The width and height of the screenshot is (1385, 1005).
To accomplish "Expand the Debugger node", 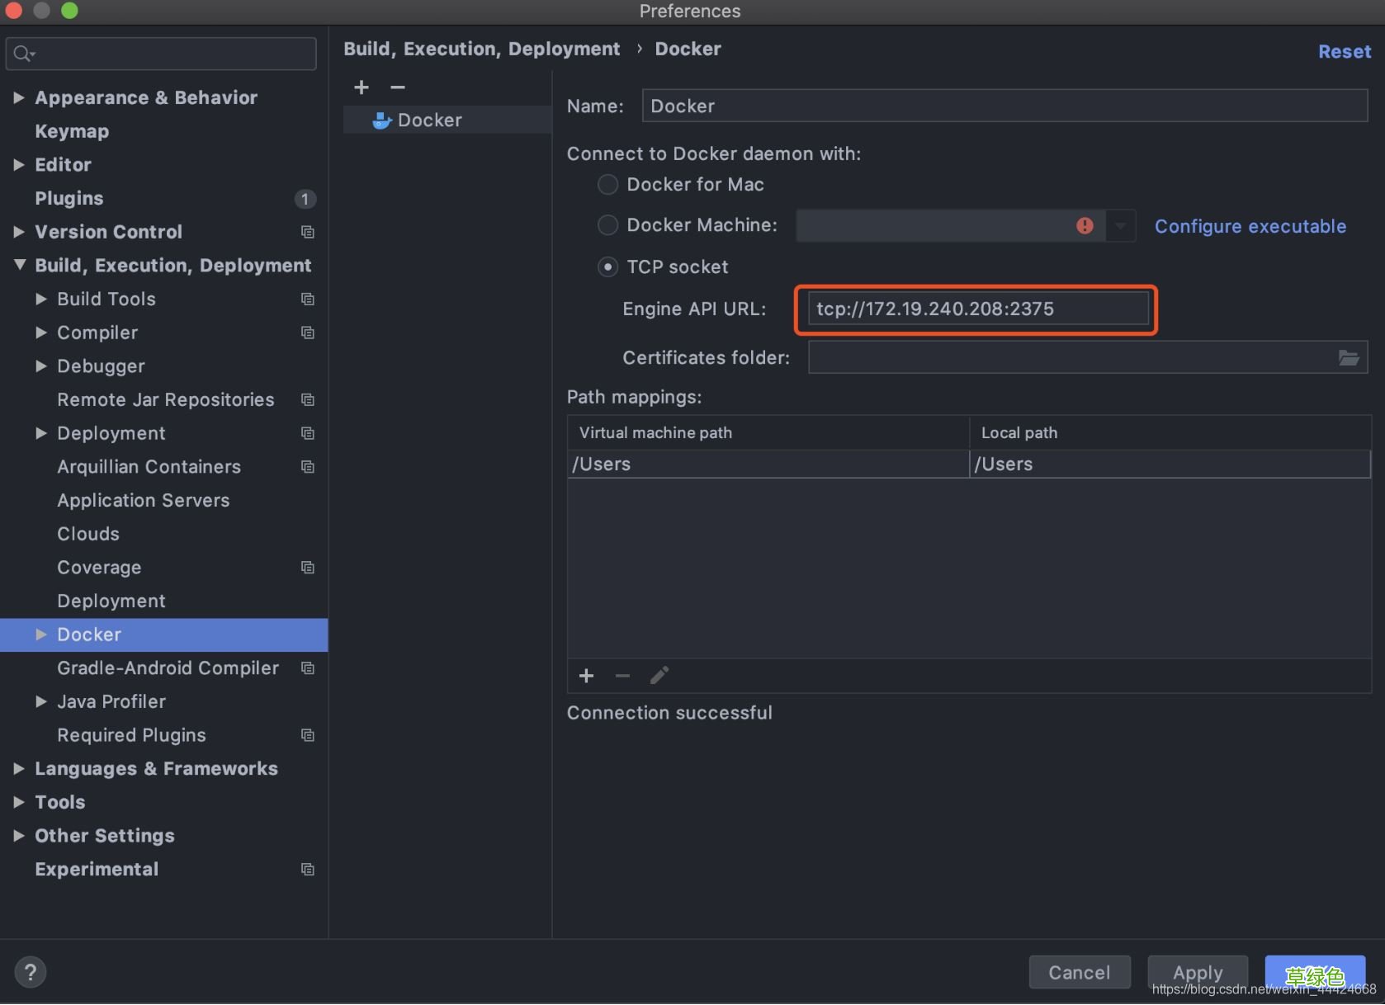I will point(41,366).
